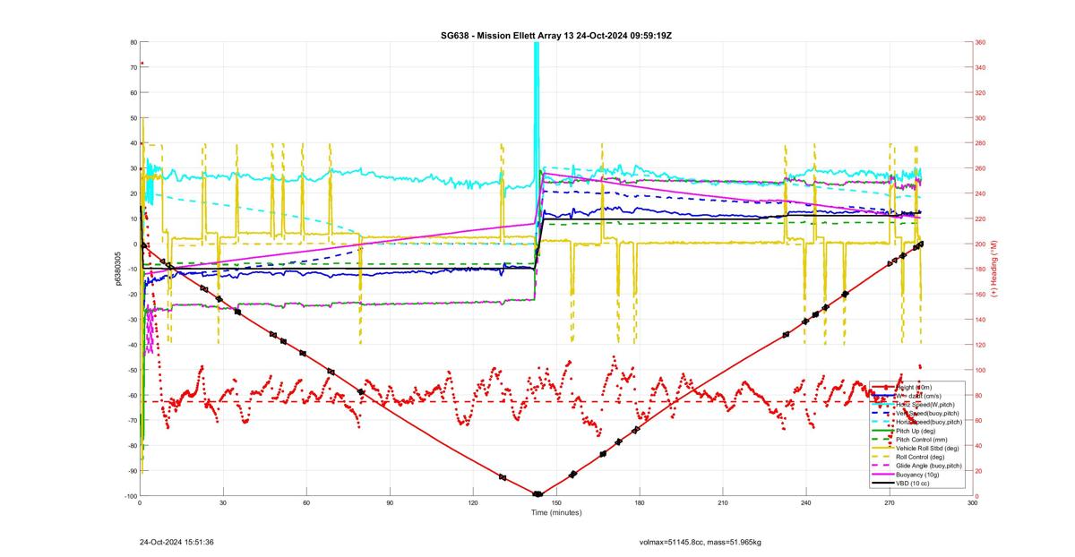Click left y-axis tick label -50

click(133, 370)
